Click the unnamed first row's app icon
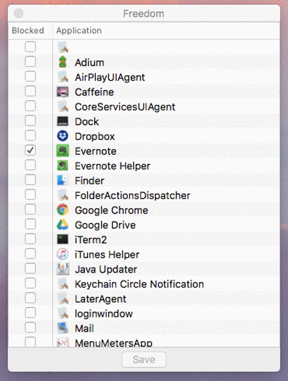288x381 pixels. pyautogui.click(x=63, y=47)
